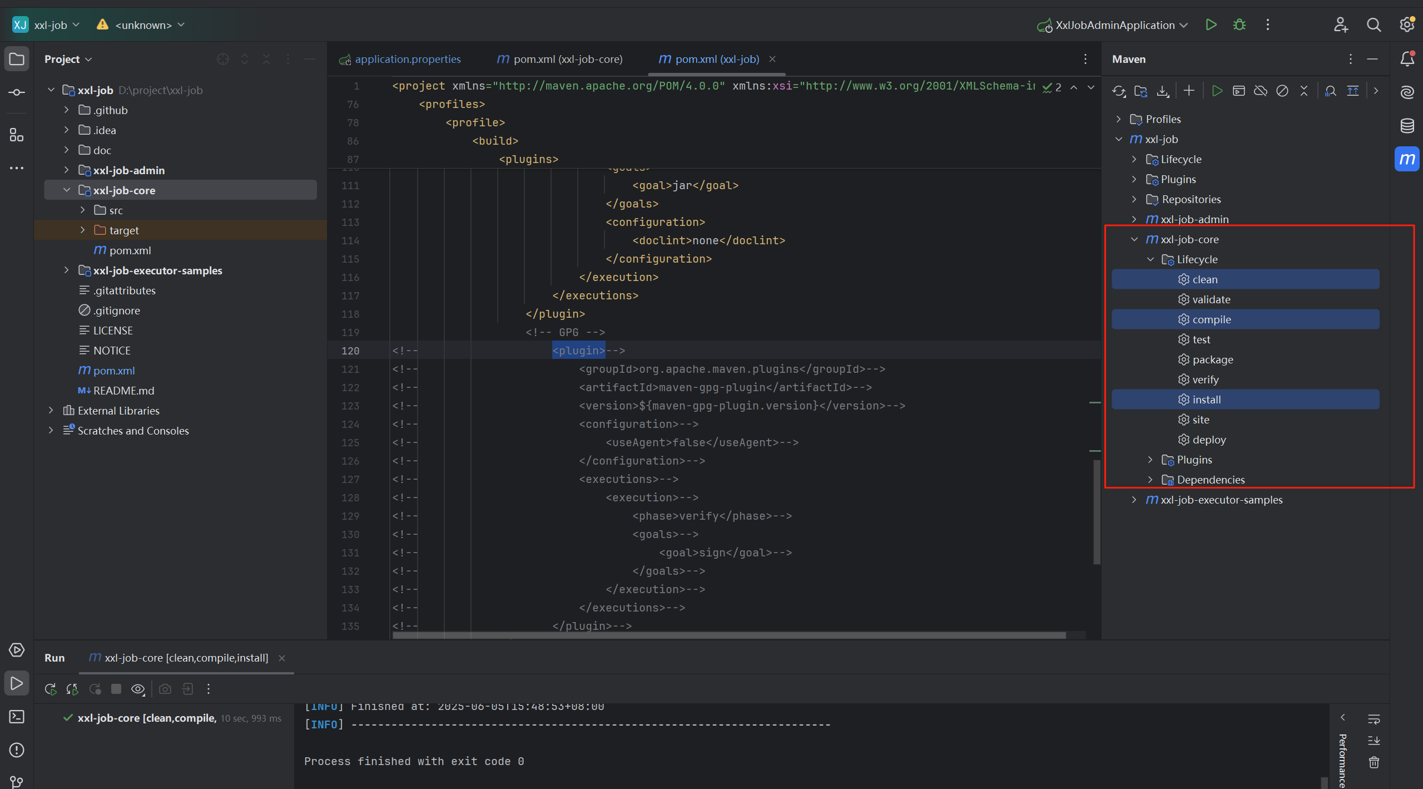Open Database tool window icon

click(x=1407, y=126)
